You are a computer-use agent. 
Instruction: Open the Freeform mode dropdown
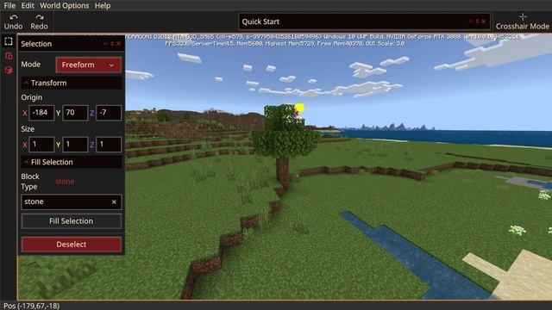[88, 65]
